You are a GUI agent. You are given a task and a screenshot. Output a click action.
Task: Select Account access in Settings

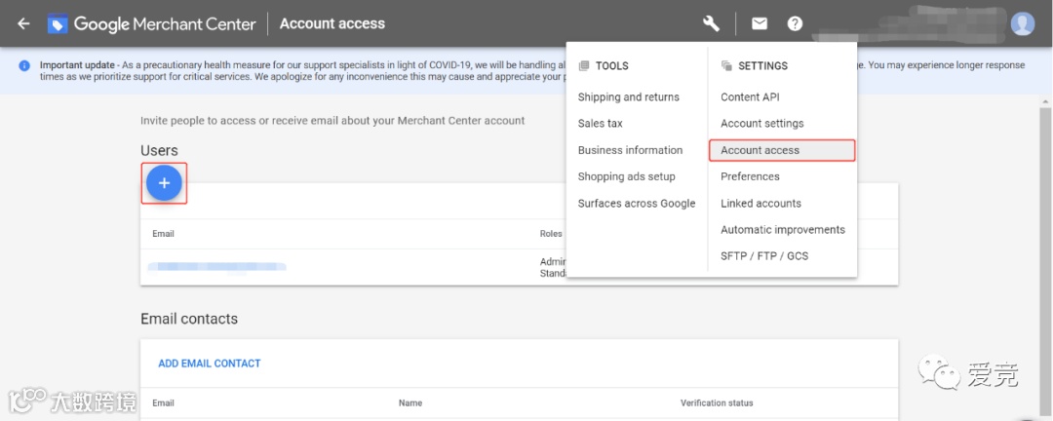coord(760,150)
